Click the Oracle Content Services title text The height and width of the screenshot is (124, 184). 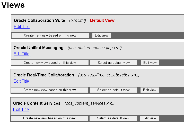point(37,103)
